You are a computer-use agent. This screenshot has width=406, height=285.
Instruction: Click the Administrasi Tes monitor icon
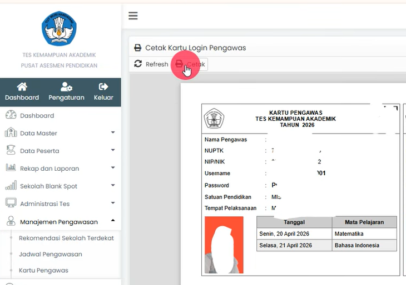11,203
